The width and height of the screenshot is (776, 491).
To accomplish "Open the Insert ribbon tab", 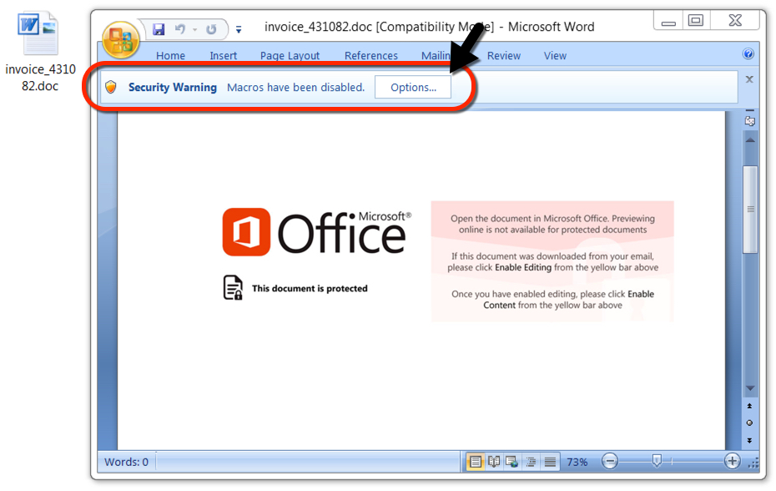I will [x=223, y=55].
